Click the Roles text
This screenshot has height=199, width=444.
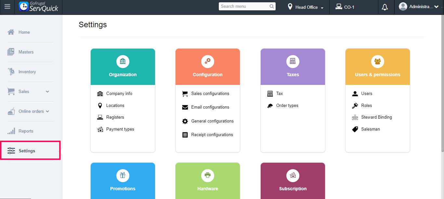[x=367, y=105]
